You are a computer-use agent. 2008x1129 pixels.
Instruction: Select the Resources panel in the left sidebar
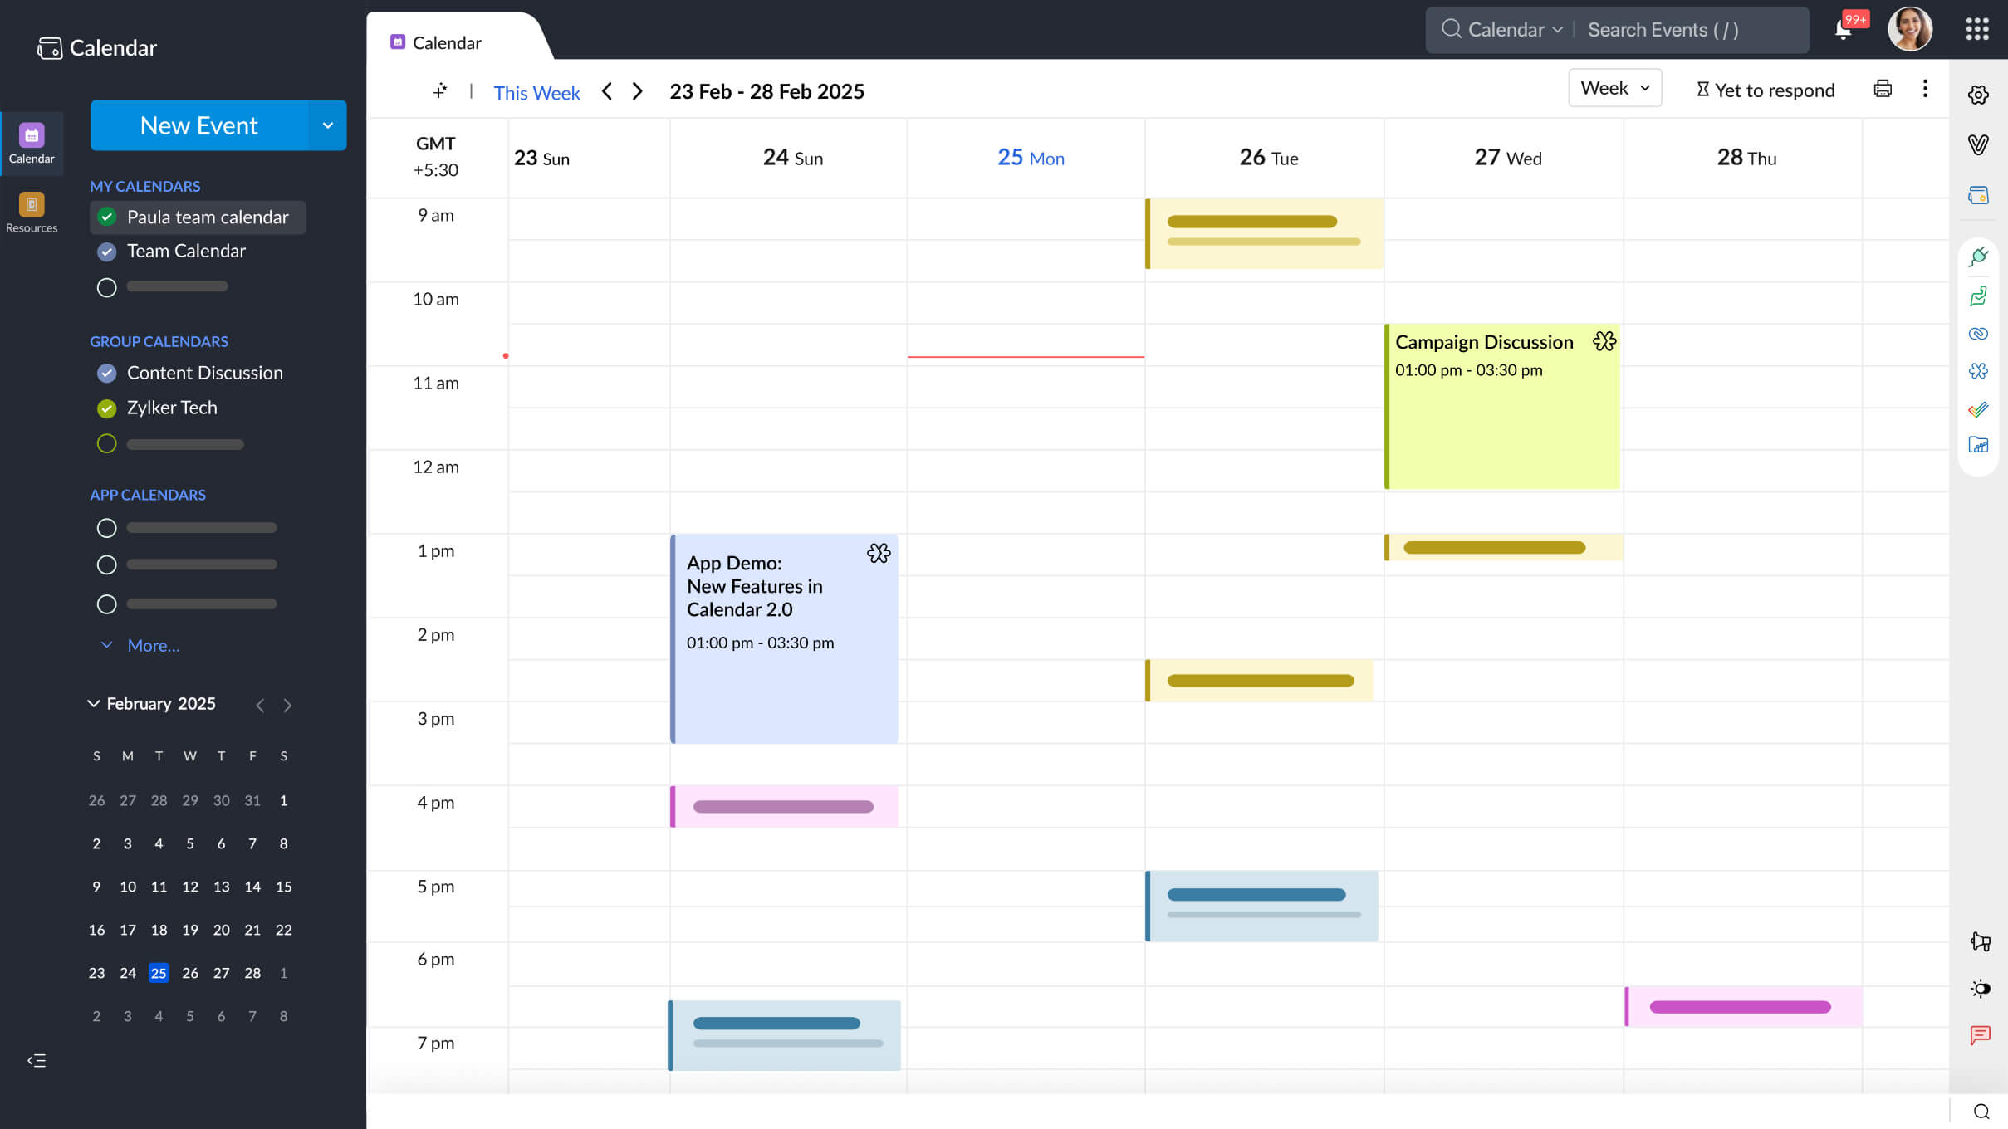[32, 210]
